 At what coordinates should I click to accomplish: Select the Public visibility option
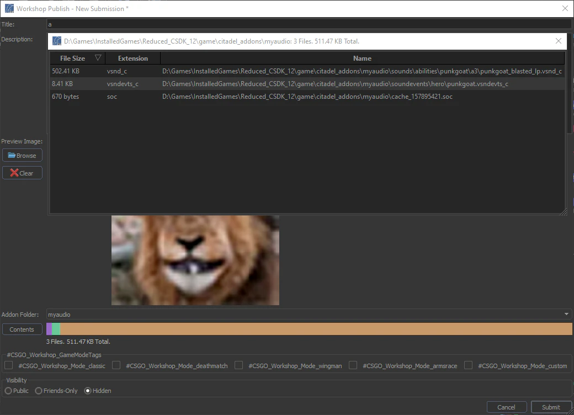pyautogui.click(x=8, y=391)
